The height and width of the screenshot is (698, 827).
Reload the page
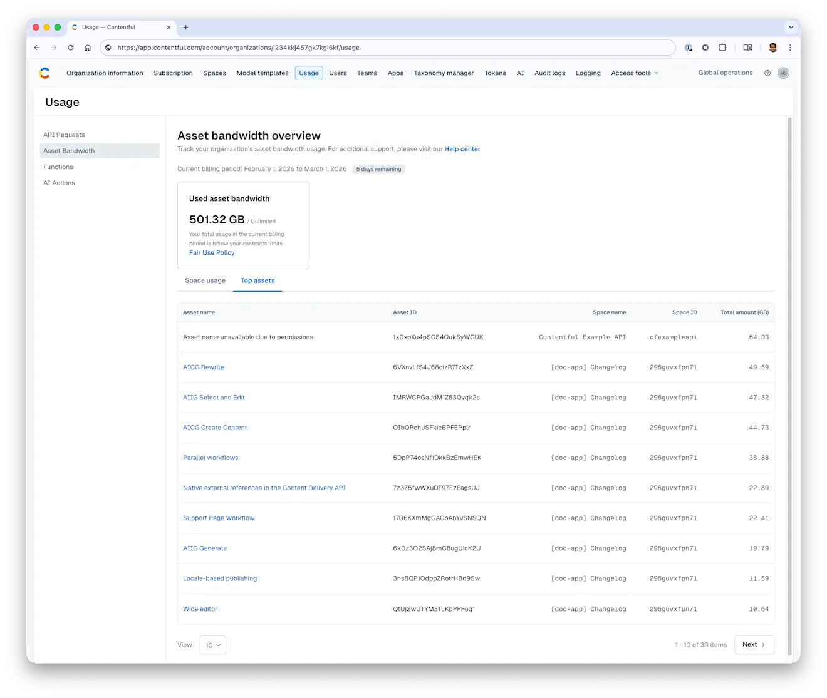tap(71, 48)
